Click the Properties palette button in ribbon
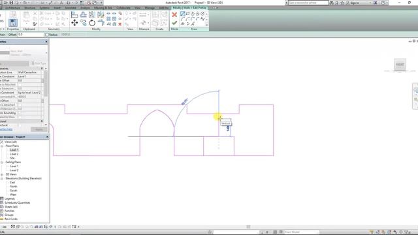Screen dimensions: 418x235 point(12,23)
